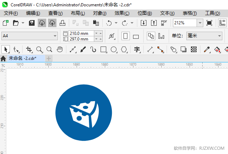Open the 布局(L) menu
This screenshot has width=228, height=154.
pyautogui.click(x=78, y=13)
